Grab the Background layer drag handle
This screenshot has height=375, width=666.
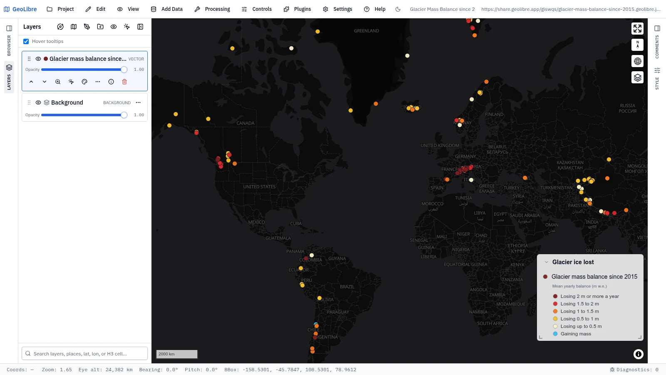[29, 102]
